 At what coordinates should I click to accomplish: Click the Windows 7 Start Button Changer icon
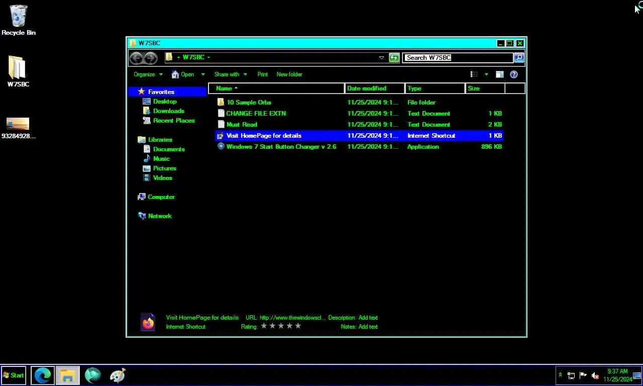pyautogui.click(x=221, y=147)
